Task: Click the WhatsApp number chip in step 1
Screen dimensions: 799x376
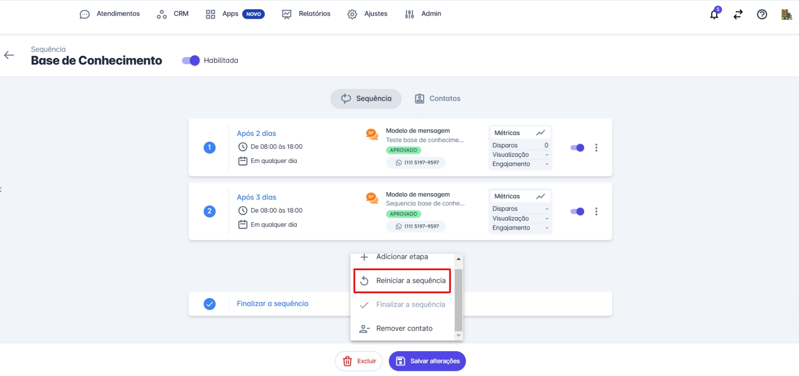Action: [416, 163]
